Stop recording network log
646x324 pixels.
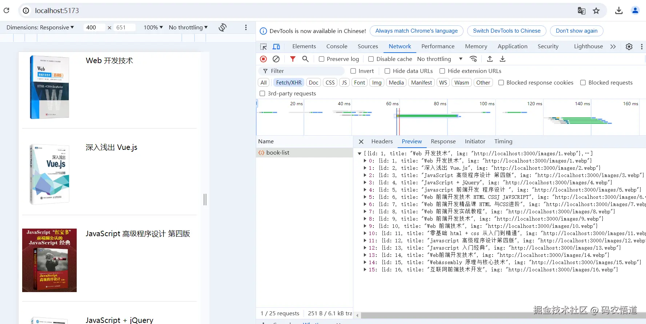264,59
